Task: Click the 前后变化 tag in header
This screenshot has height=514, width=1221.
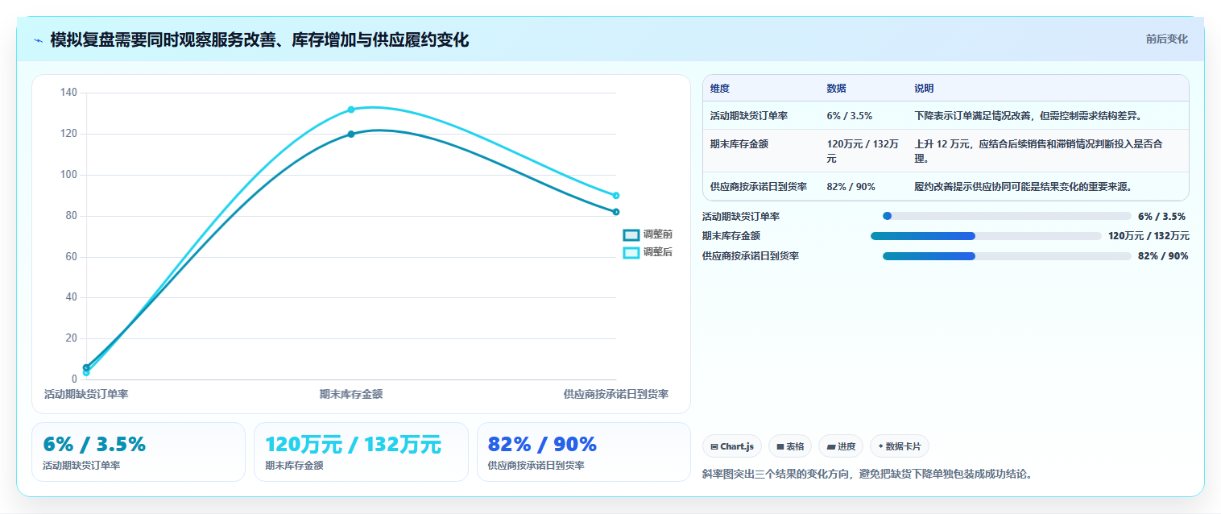Action: (1166, 39)
